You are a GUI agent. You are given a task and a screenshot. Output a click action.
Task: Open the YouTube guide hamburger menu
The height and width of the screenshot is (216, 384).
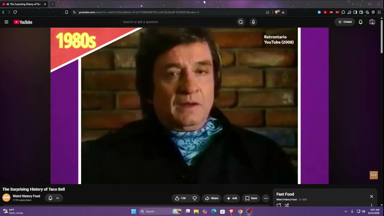point(6,22)
